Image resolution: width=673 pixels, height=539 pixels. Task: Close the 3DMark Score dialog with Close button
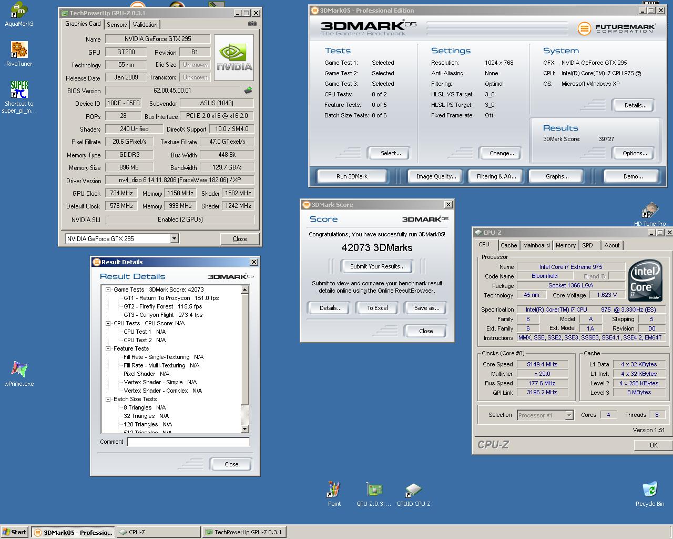[x=426, y=331]
